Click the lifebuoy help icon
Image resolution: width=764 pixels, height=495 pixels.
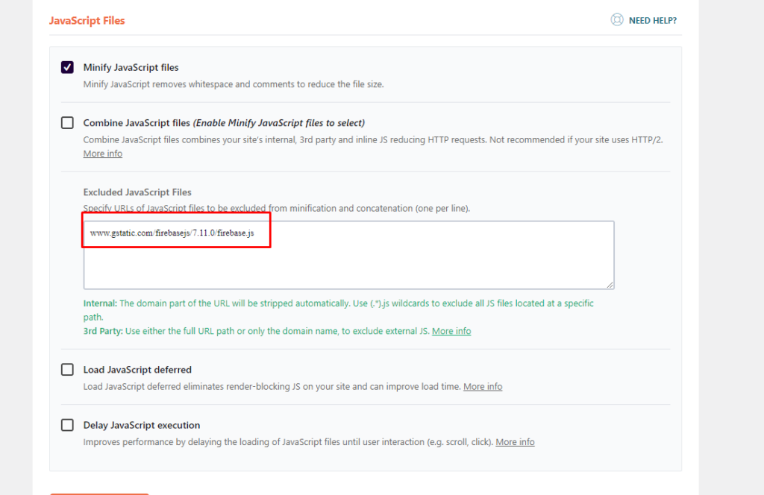tap(616, 20)
